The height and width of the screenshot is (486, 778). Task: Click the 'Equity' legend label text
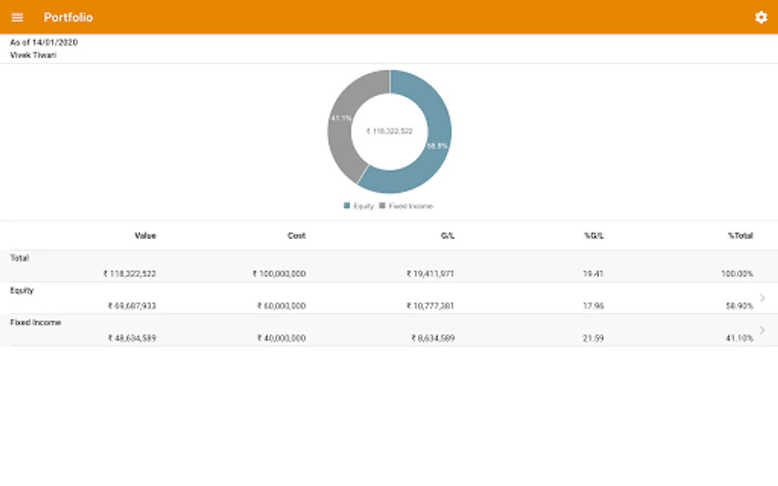click(x=364, y=206)
